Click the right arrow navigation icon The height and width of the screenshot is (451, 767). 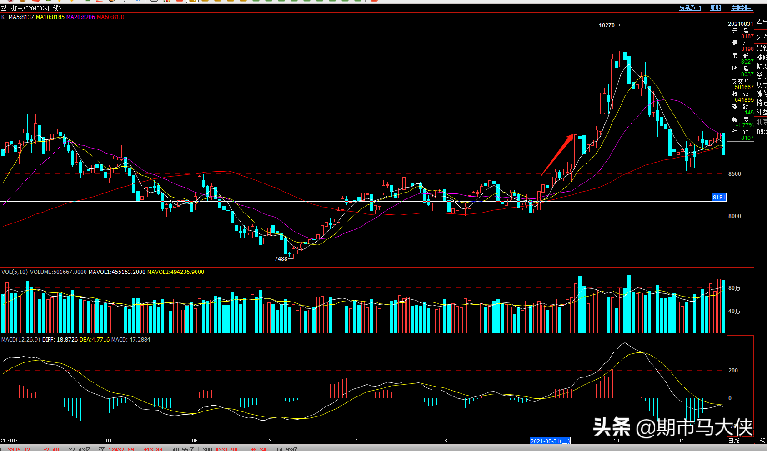tap(742, 8)
